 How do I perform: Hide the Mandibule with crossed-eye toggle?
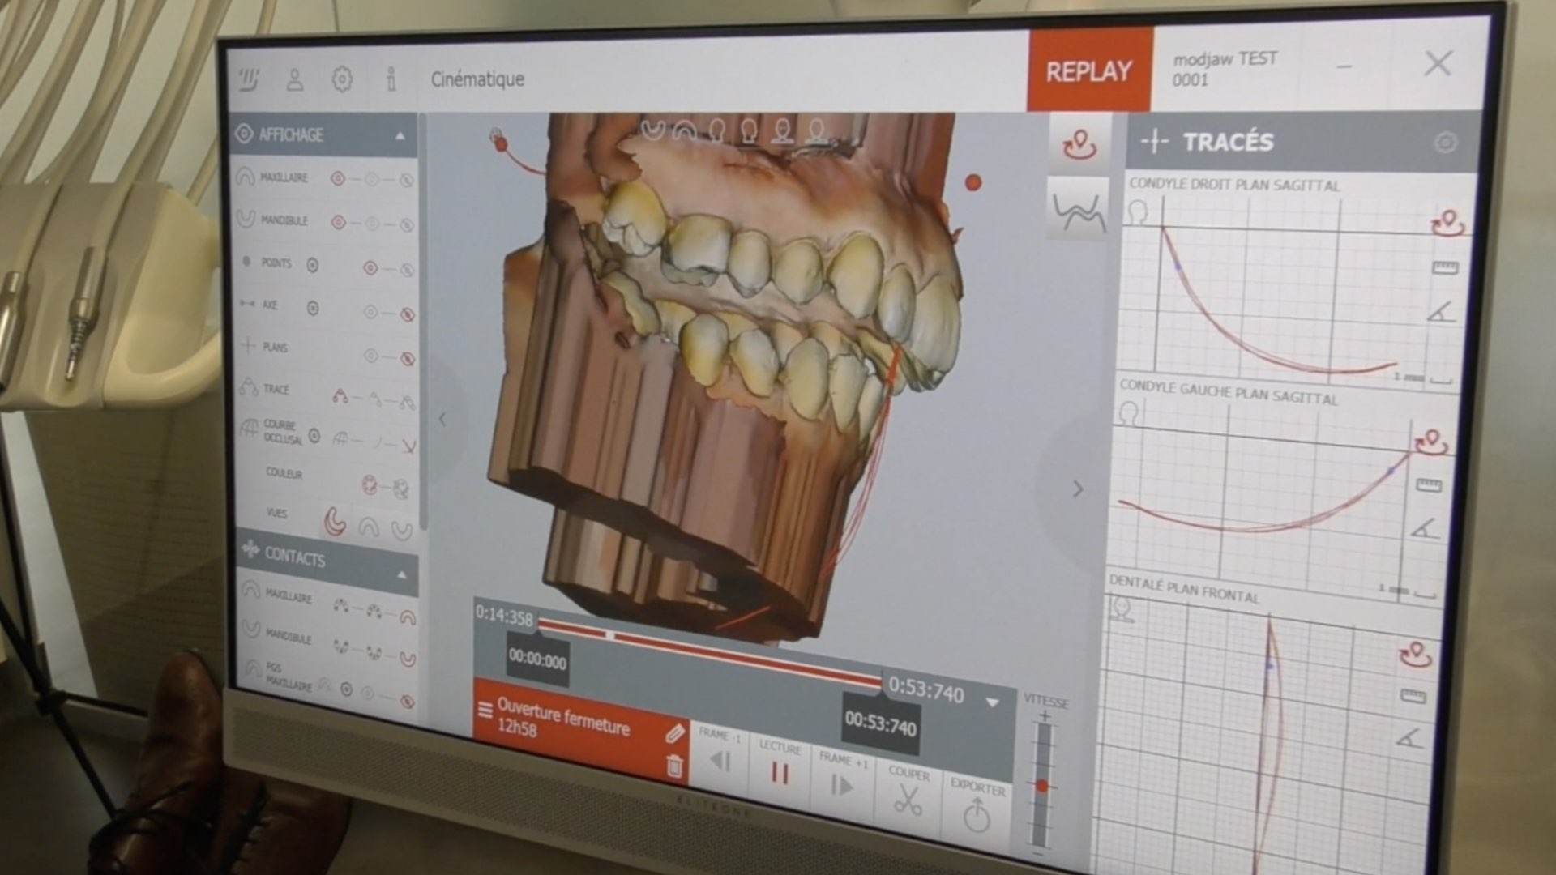pos(407,224)
